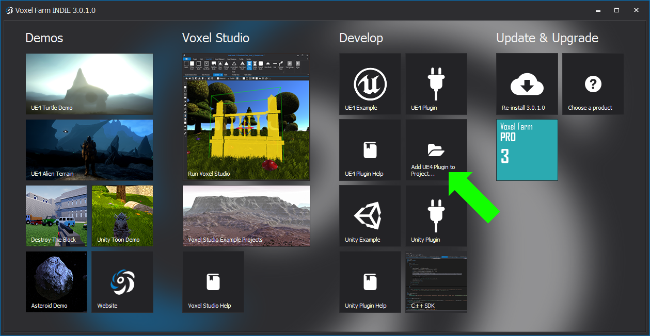Open Unity Plugin Help book tile
This screenshot has width=650, height=336.
click(370, 282)
